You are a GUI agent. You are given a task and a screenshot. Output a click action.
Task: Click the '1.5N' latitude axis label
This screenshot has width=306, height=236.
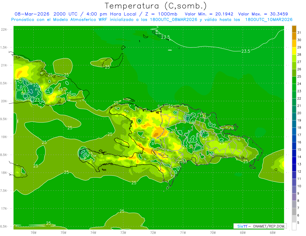click(x=4, y=47)
